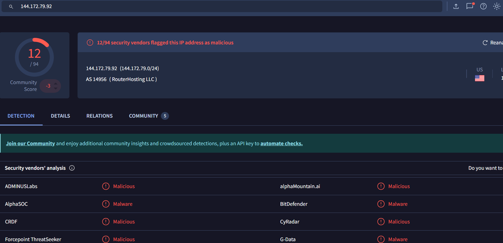Click the alert icon in the AlphaSOC row

pos(106,204)
